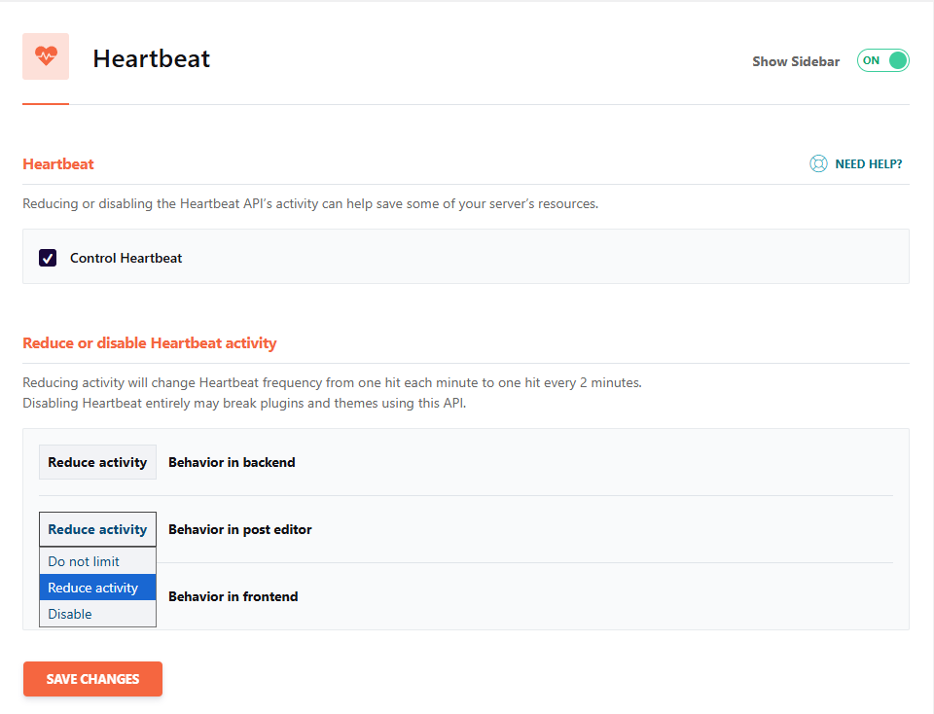
Task: Uncheck the Control Heartbeat checkbox
Action: (x=48, y=258)
